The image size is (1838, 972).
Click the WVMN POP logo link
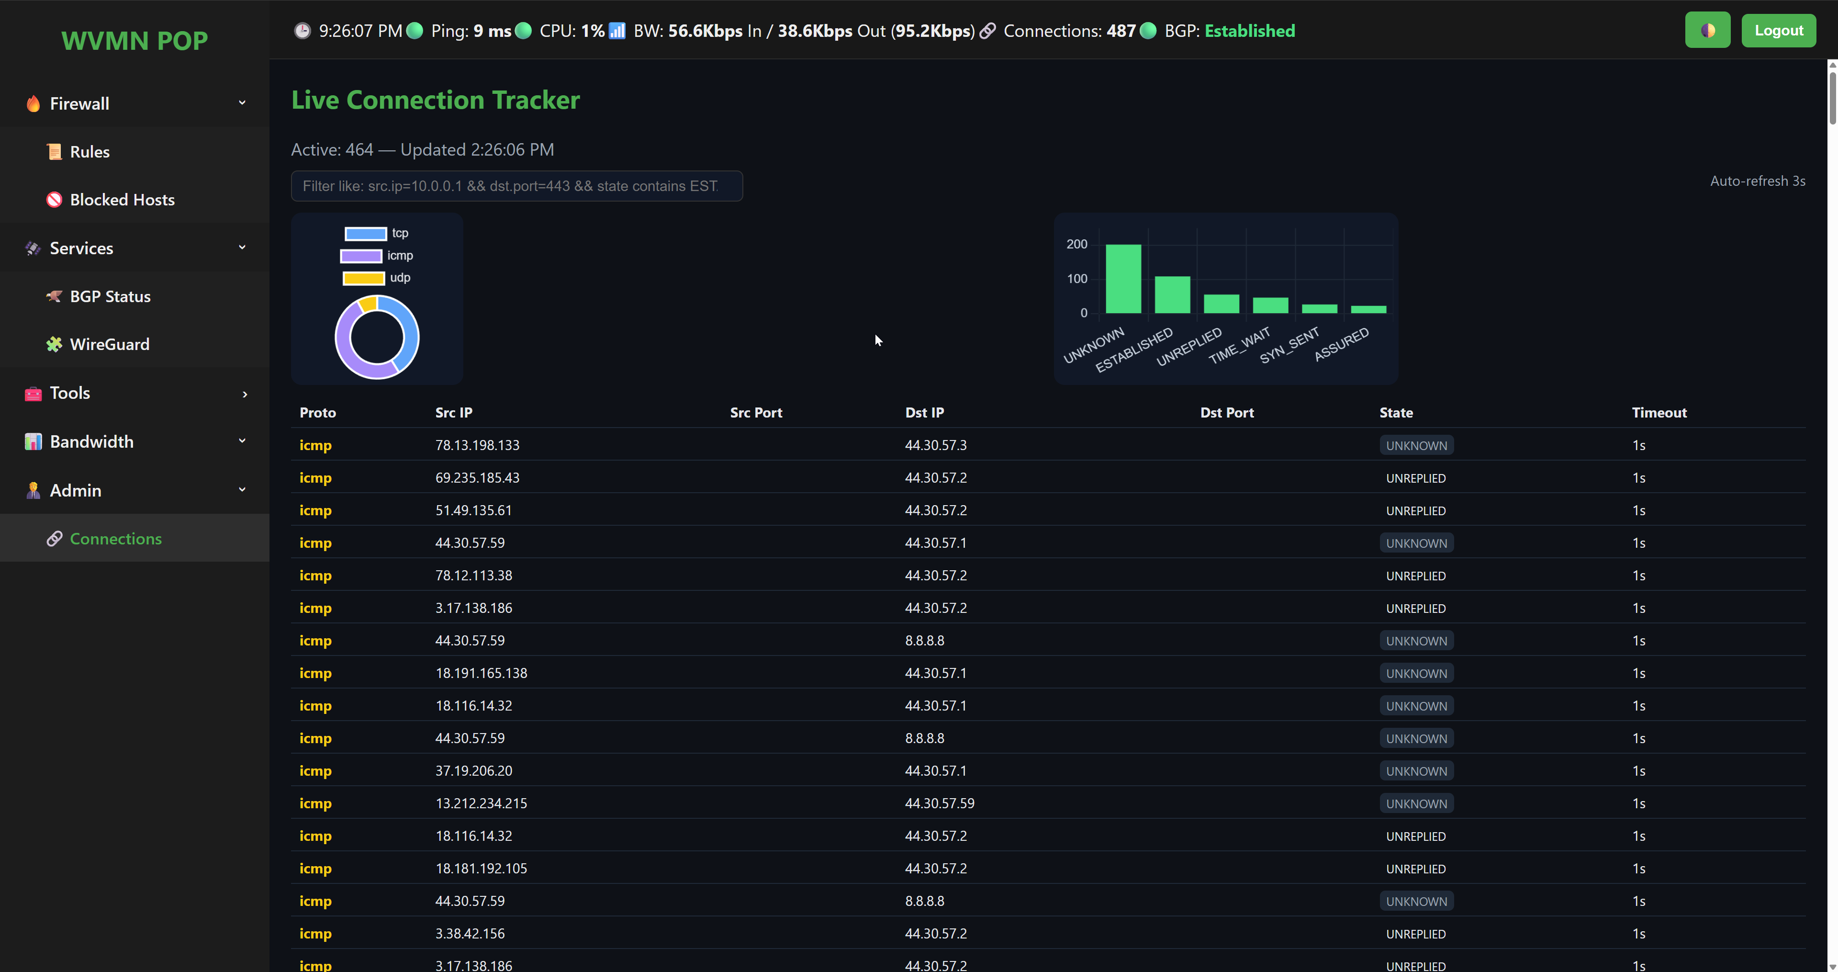pyautogui.click(x=134, y=41)
